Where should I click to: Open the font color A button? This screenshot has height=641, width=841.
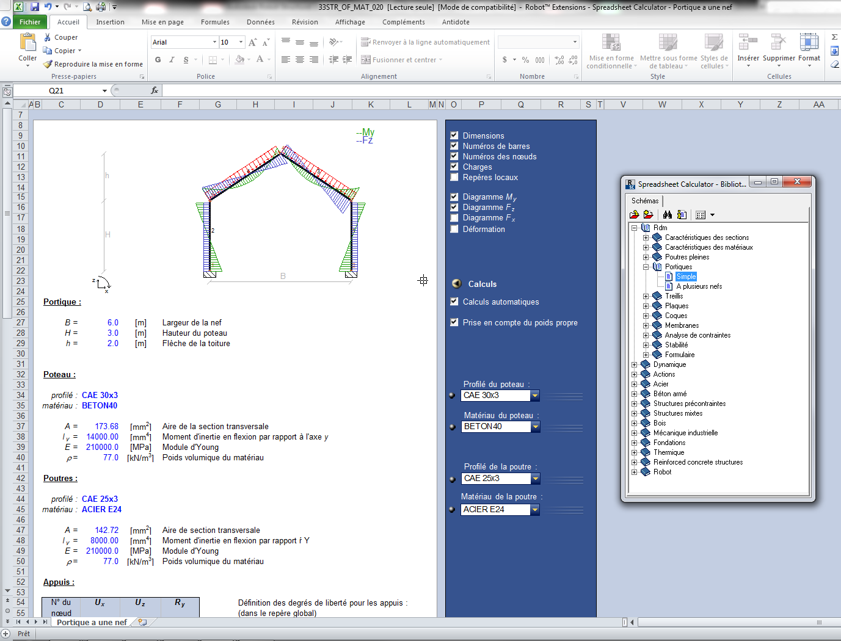260,60
